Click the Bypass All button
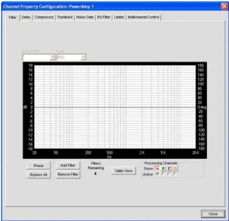229x221 pixels. tap(39, 175)
